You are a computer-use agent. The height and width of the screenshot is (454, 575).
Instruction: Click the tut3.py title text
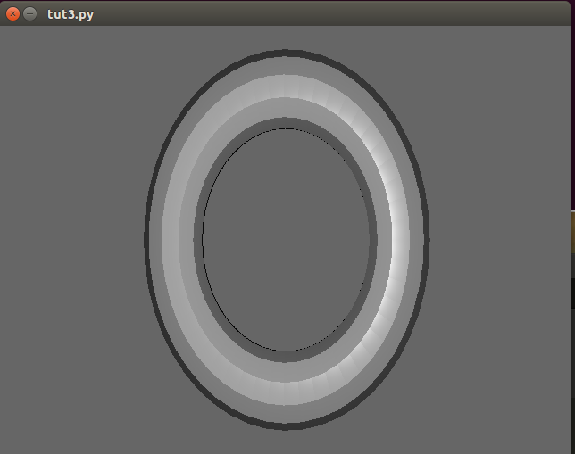click(71, 14)
